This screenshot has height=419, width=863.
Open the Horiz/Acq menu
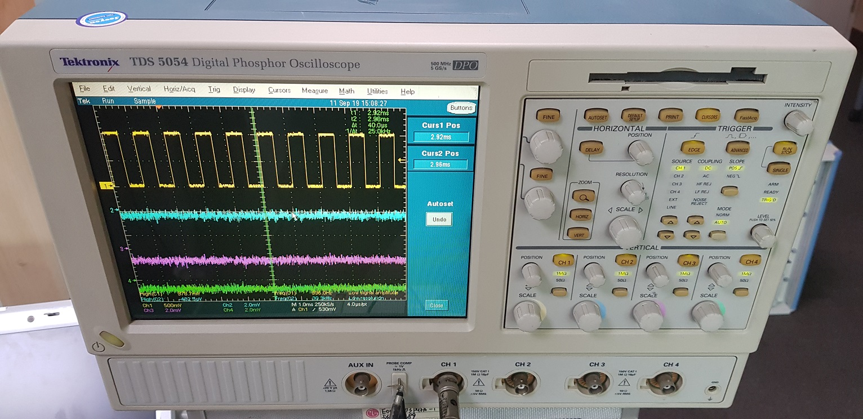click(x=179, y=89)
